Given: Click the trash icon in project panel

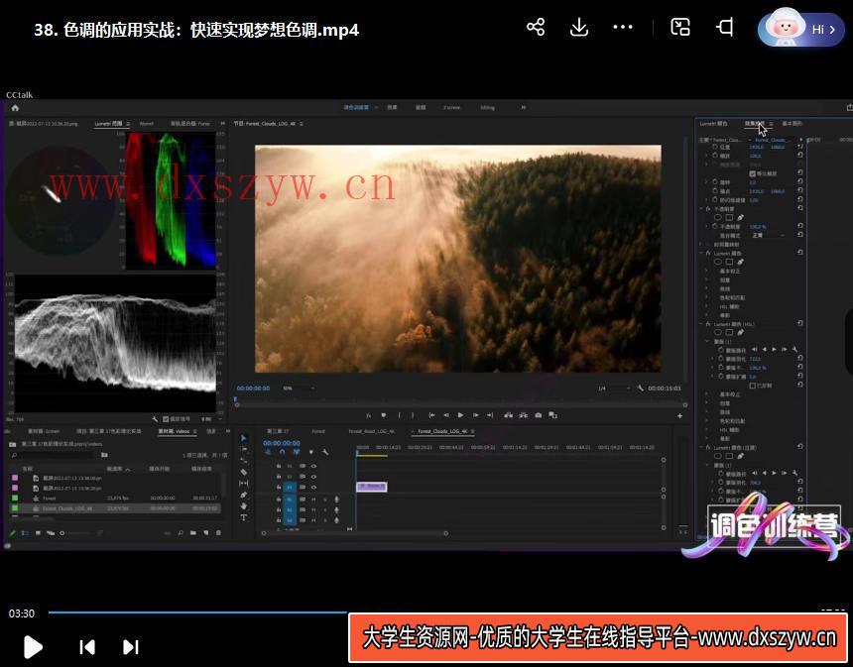Looking at the screenshot, I should pyautogui.click(x=218, y=533).
